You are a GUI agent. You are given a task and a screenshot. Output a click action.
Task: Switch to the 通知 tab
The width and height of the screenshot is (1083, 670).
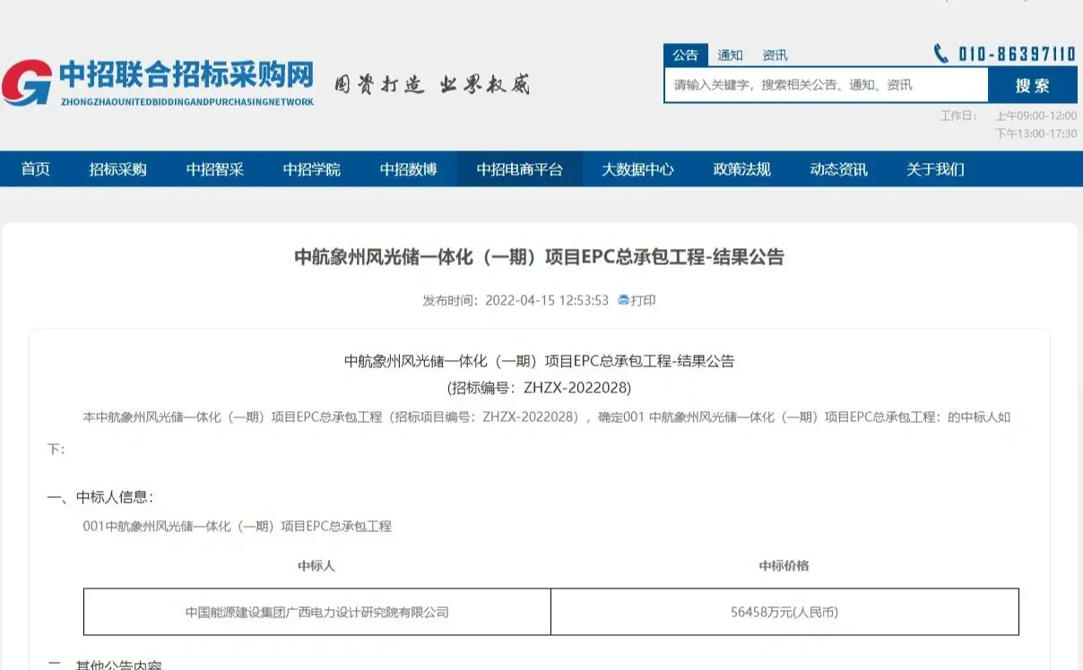pyautogui.click(x=730, y=55)
